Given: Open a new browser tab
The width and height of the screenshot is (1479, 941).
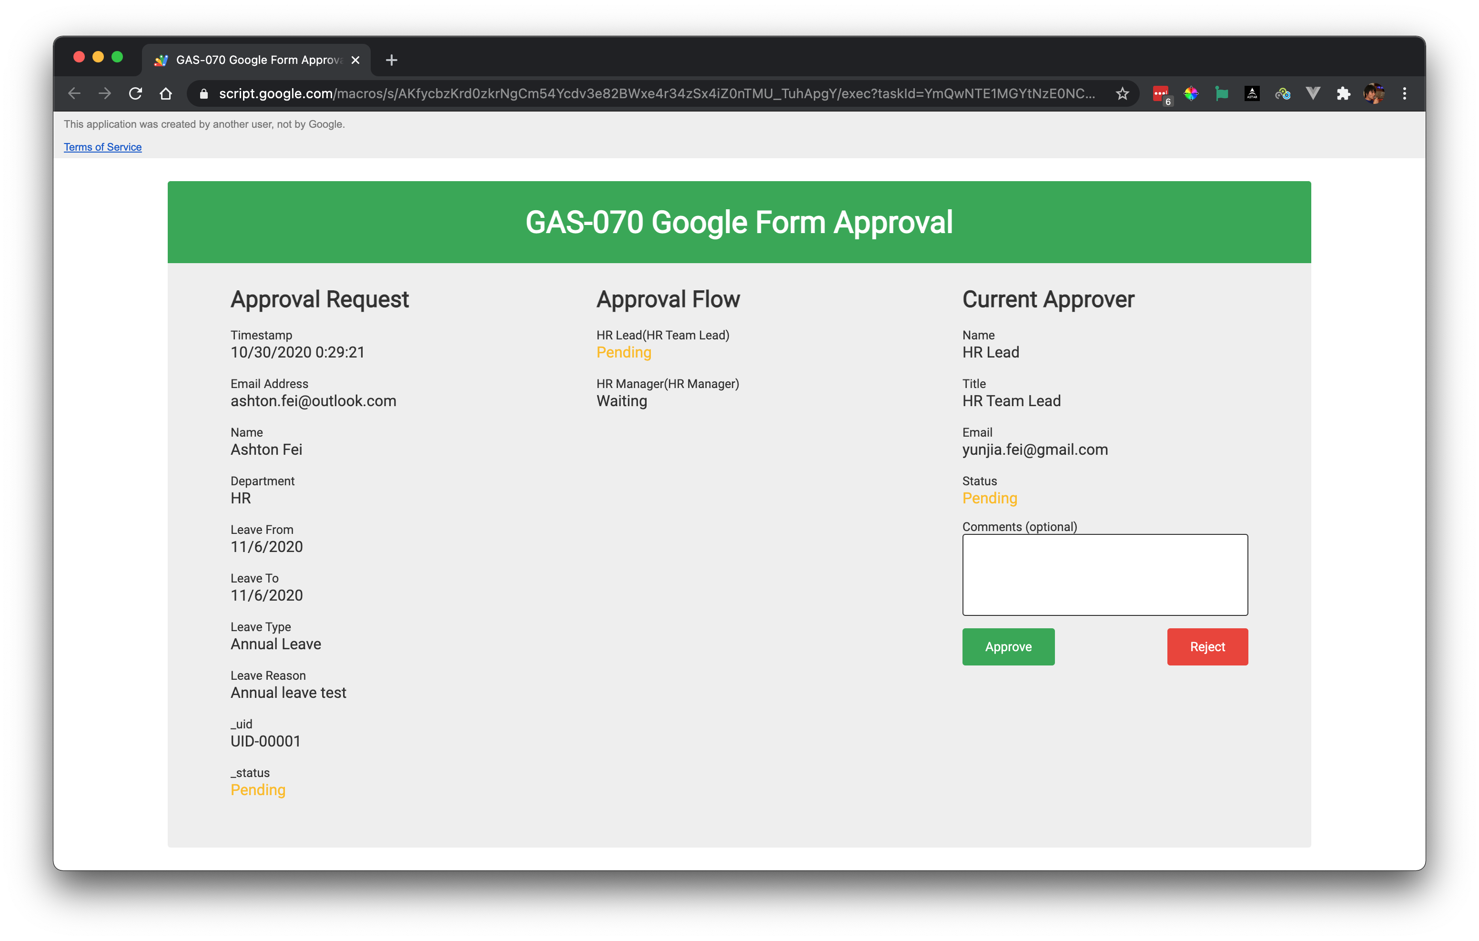Looking at the screenshot, I should click(391, 60).
